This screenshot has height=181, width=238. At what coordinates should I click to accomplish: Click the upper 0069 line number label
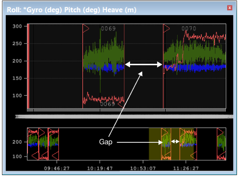pyautogui.click(x=108, y=28)
